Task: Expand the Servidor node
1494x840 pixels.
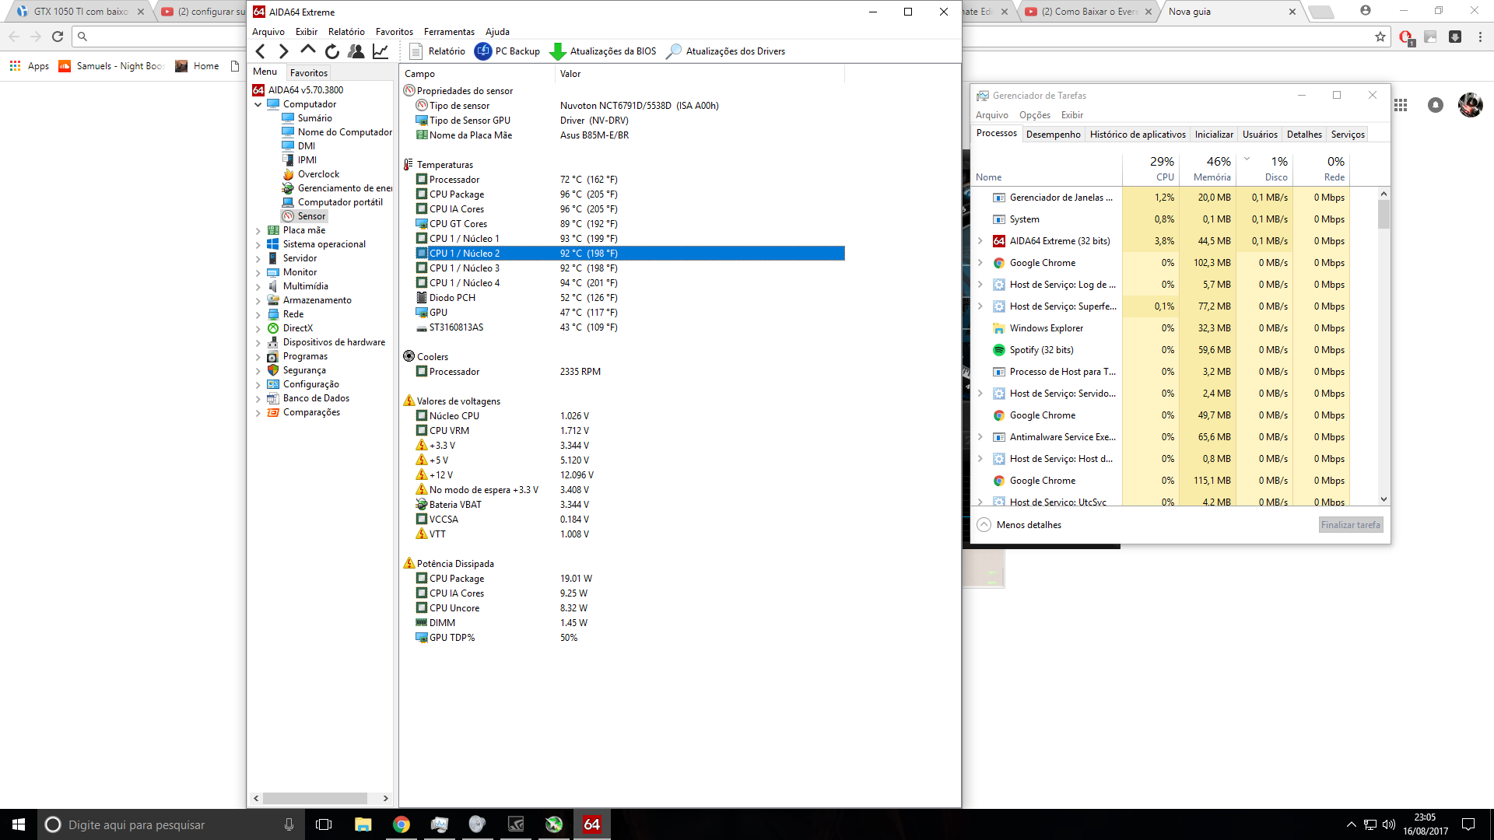Action: [258, 258]
